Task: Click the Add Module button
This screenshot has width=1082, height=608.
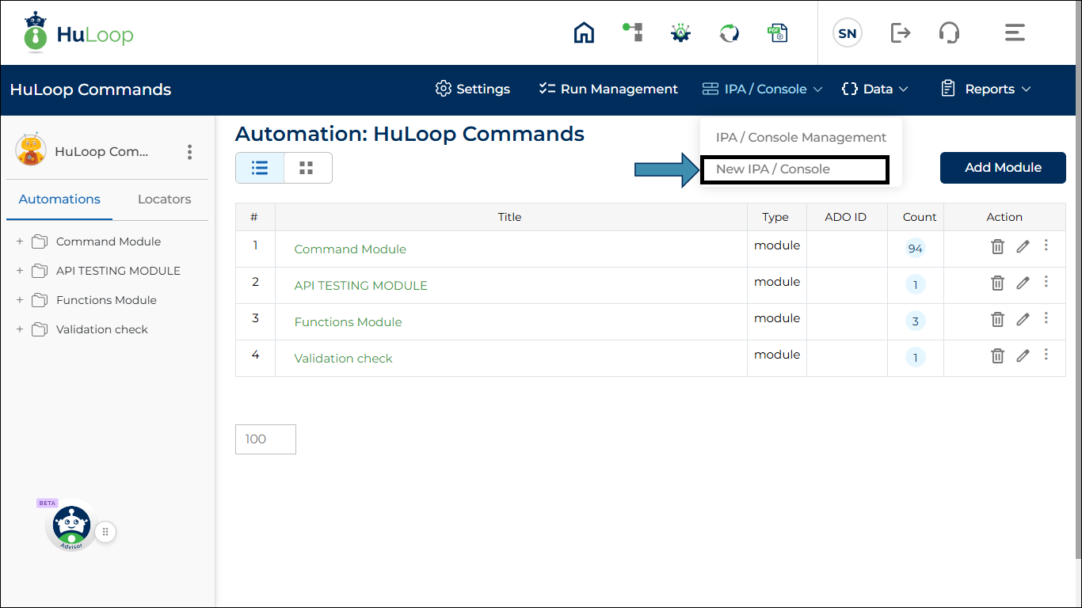Action: [x=1002, y=168]
